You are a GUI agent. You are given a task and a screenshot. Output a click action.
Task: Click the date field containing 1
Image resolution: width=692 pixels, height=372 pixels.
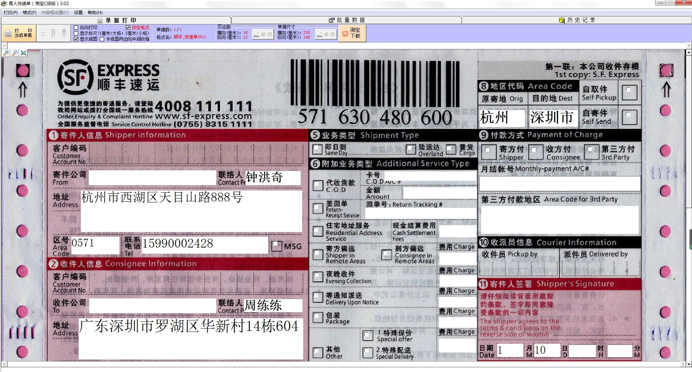click(x=510, y=351)
